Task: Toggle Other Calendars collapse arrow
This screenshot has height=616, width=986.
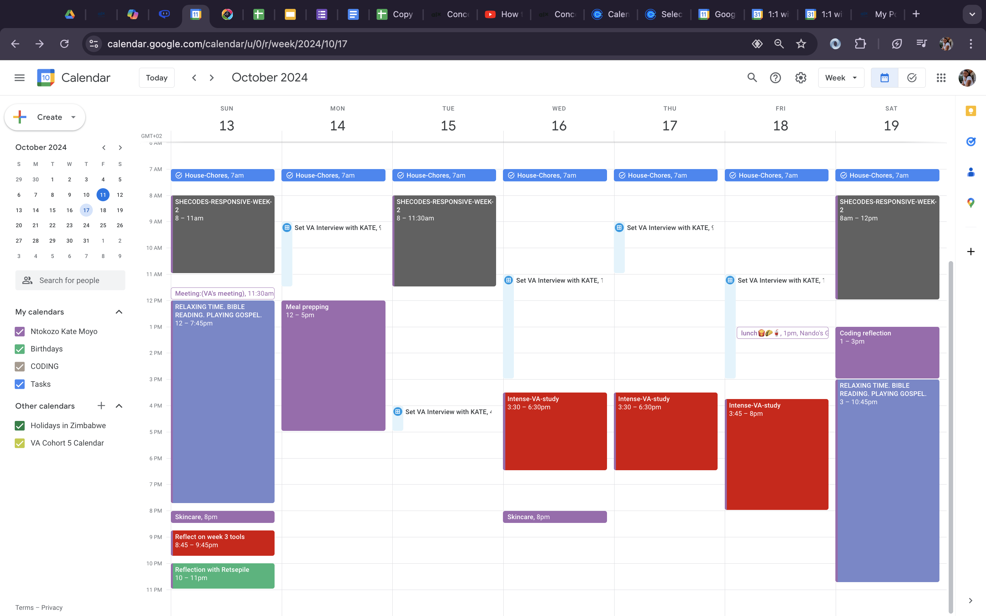Action: (118, 406)
